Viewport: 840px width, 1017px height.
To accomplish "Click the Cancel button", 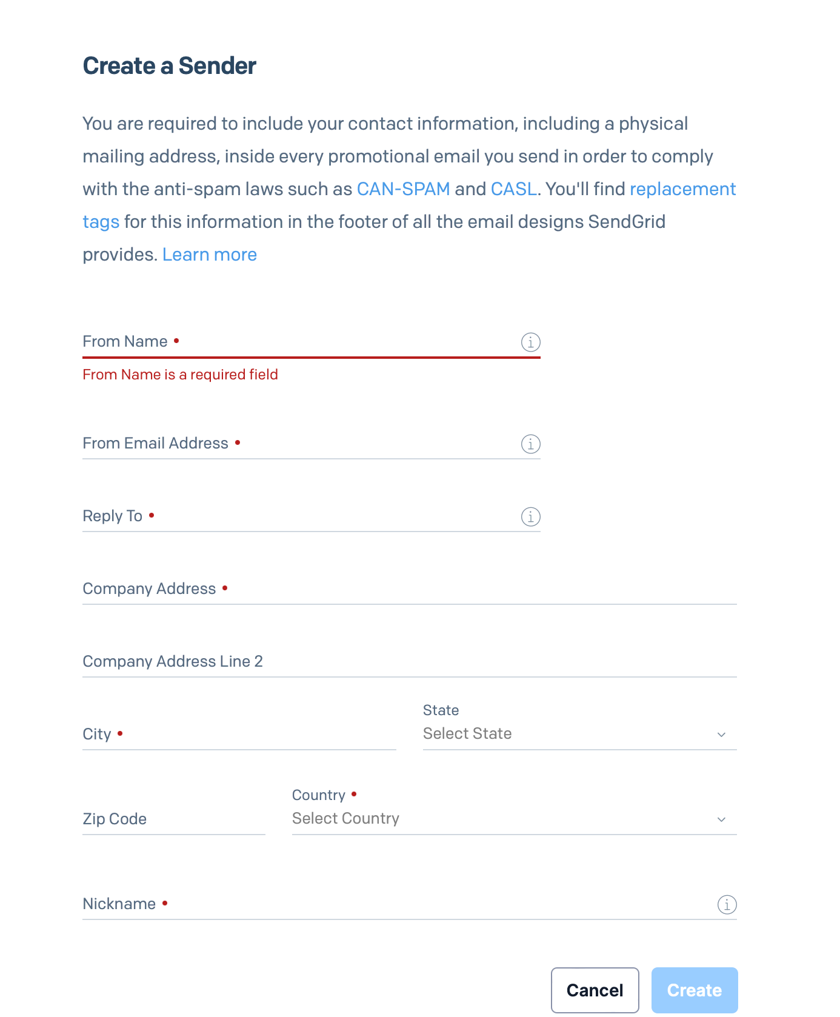I will tap(595, 990).
